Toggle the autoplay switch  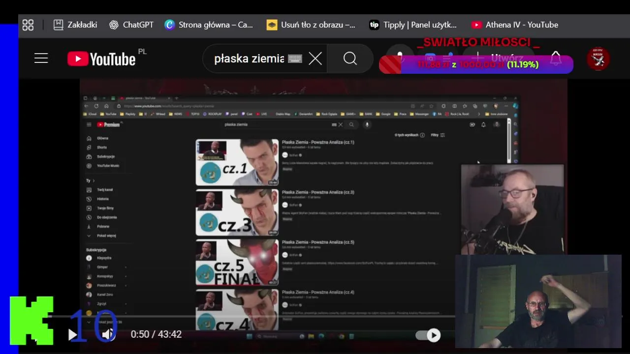(428, 335)
